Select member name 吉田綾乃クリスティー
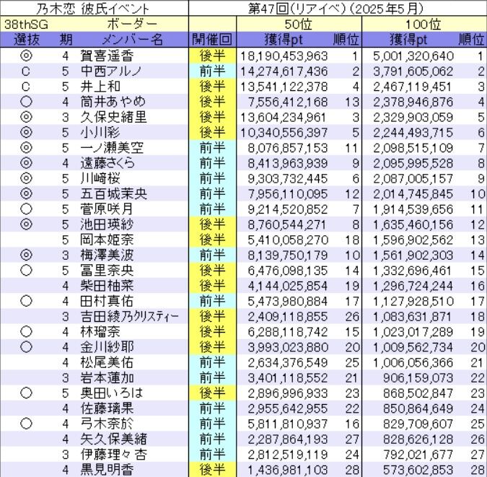Image resolution: width=487 pixels, height=477 pixels. click(x=130, y=317)
